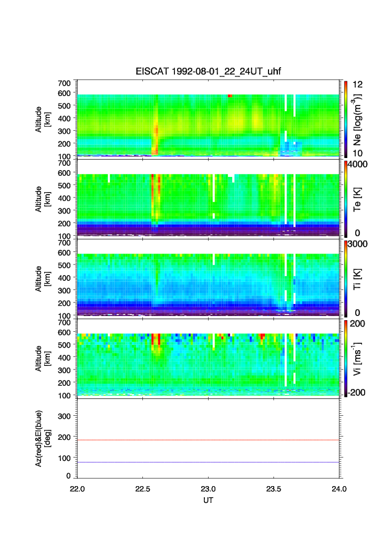
Task: Click the 22.5 tick on the UT axis
Action: tap(142, 489)
